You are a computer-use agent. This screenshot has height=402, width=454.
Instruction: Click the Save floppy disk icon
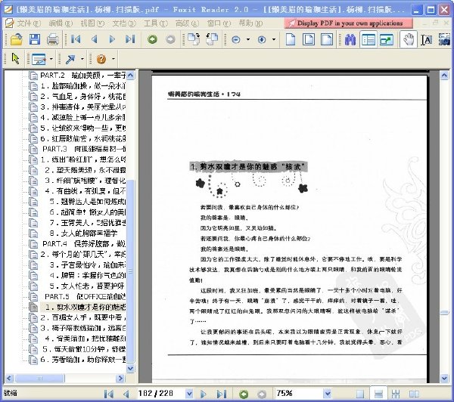[x=35, y=39]
